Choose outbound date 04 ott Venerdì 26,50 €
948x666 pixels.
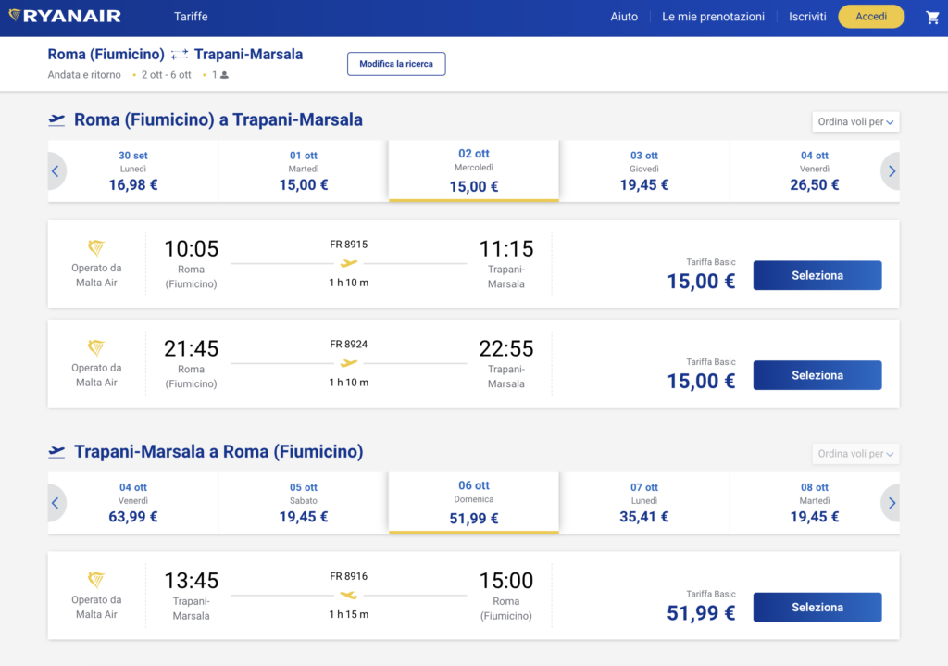pyautogui.click(x=815, y=171)
